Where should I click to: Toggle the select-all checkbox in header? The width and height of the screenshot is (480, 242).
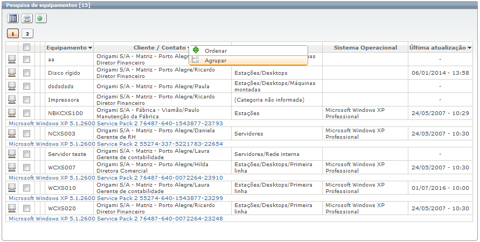coord(26,47)
